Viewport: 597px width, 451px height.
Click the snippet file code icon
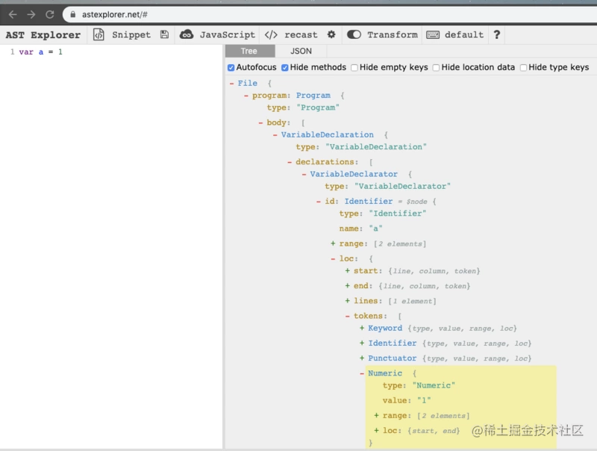click(x=99, y=34)
